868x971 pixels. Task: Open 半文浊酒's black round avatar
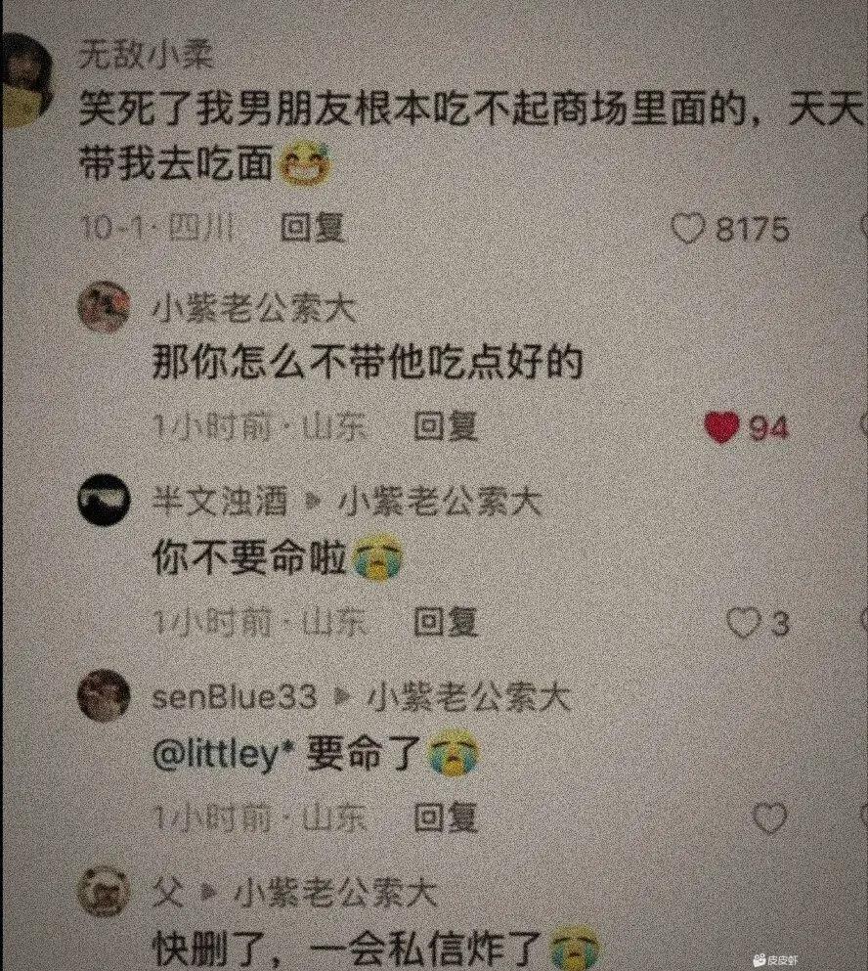(x=104, y=501)
